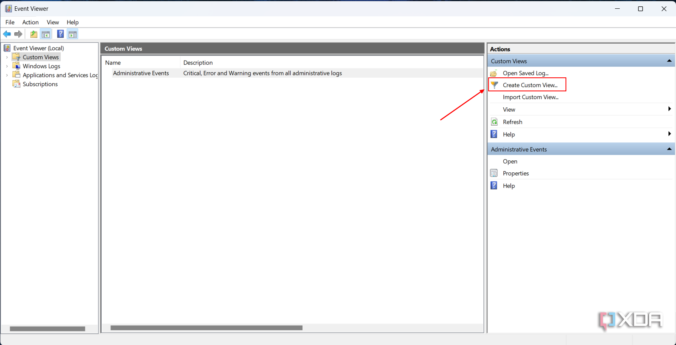Expand the Custom Views tree node
Image resolution: width=676 pixels, height=345 pixels.
[7, 57]
